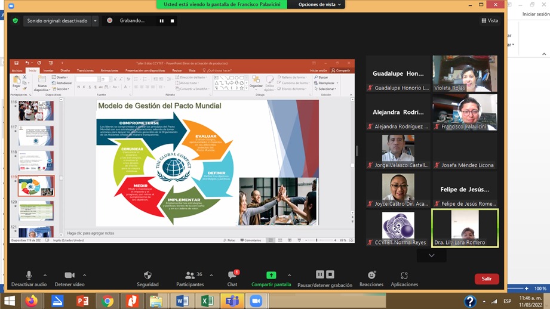
Task: Click the small stop recording square near Grabando
Action: coord(172,21)
